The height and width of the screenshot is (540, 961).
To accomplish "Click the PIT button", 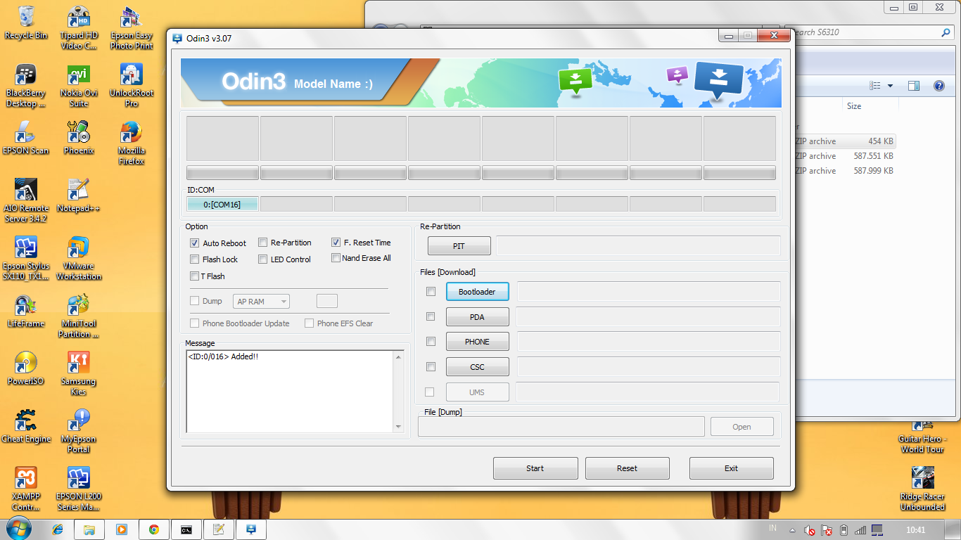I will (x=459, y=246).
